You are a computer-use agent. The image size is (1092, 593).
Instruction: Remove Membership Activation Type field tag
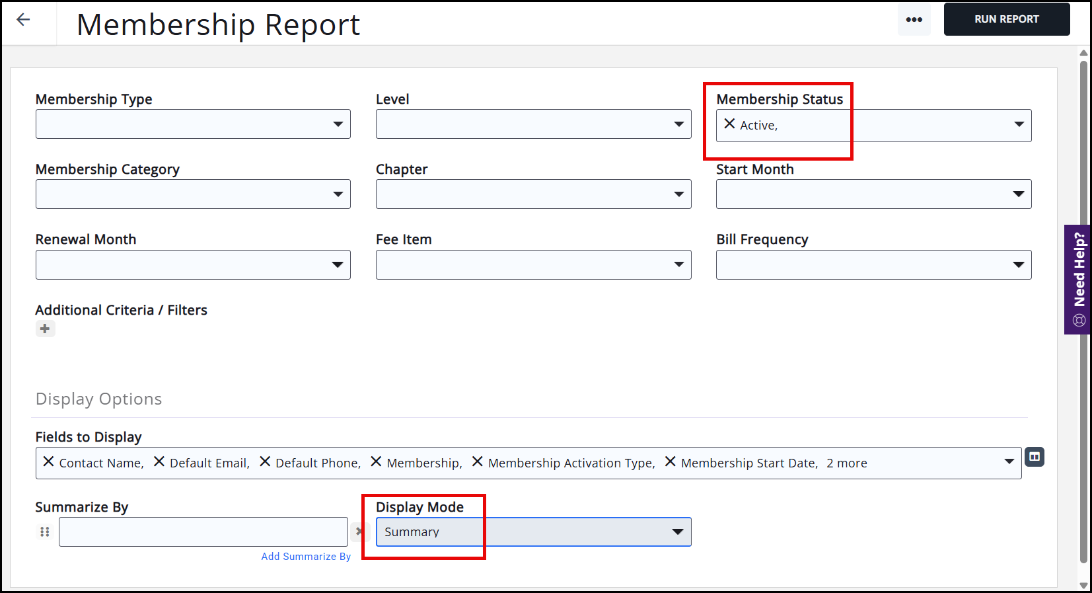[x=478, y=462]
